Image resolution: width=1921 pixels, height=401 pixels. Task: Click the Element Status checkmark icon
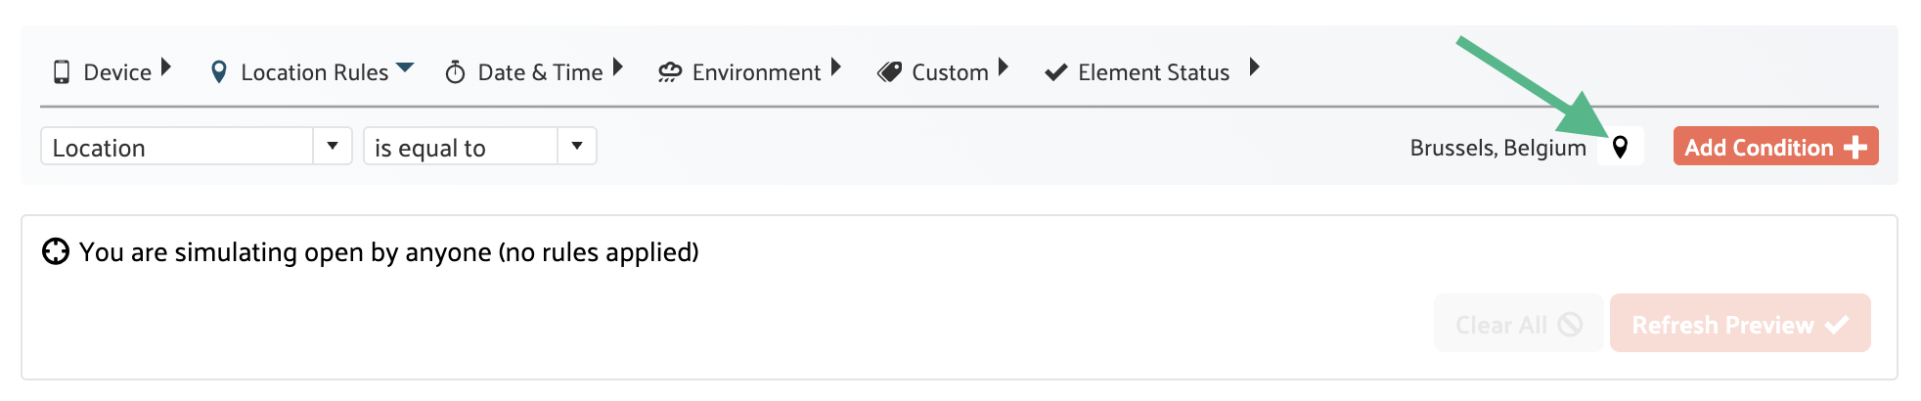coord(1055,72)
